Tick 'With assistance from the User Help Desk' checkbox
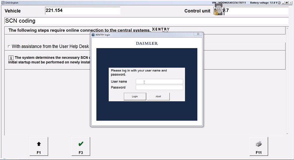Image resolution: width=294 pixels, height=160 pixels. tap(9, 46)
